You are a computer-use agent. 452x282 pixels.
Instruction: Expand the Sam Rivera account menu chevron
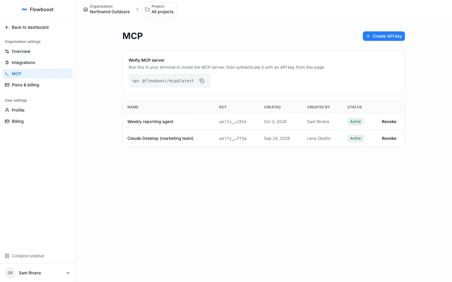click(x=68, y=273)
